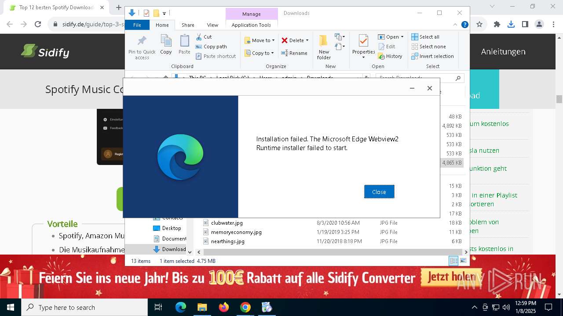
Task: Click the red Delete X icon
Action: (285, 40)
